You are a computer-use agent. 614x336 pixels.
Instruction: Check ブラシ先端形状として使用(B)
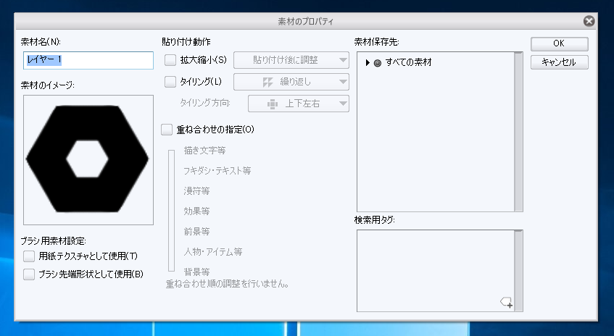[x=29, y=274]
